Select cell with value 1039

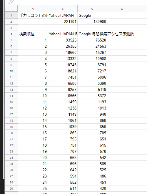pyautogui.click(x=63, y=127)
